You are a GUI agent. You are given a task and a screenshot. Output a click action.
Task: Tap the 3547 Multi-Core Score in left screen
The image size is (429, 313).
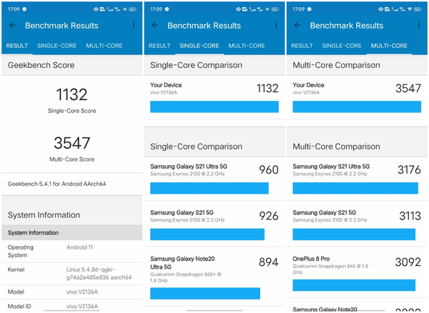coord(72,143)
